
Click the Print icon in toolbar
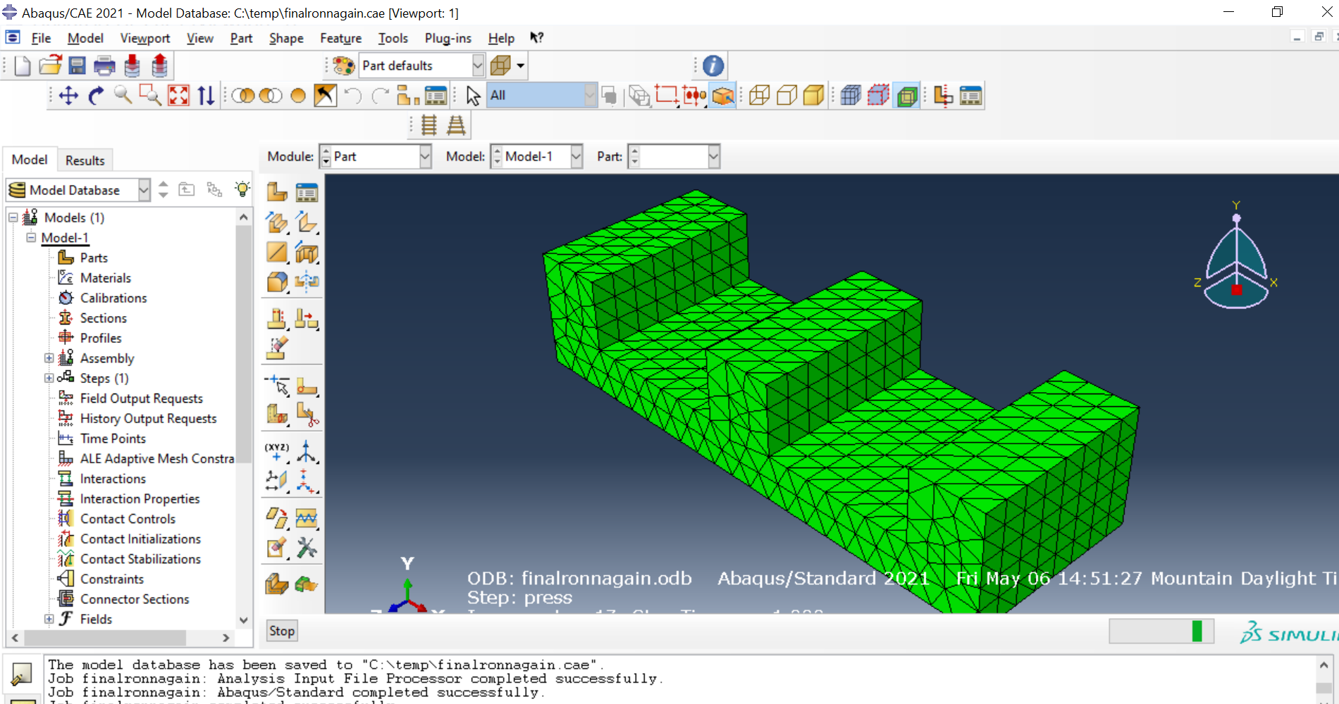click(x=104, y=65)
